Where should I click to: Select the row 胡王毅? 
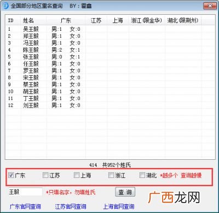[111, 91]
